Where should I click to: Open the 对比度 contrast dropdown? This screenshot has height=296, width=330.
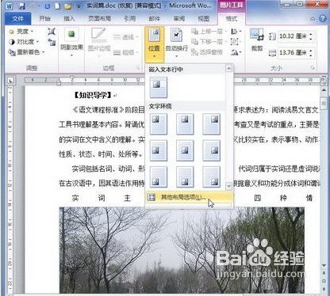pos(24,42)
